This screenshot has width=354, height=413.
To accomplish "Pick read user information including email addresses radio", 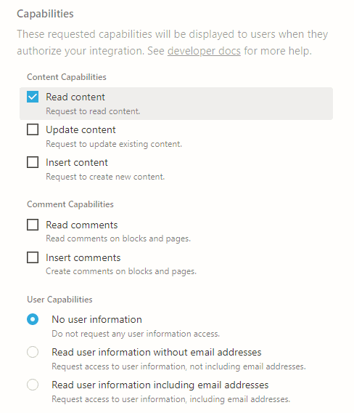I will (x=33, y=385).
